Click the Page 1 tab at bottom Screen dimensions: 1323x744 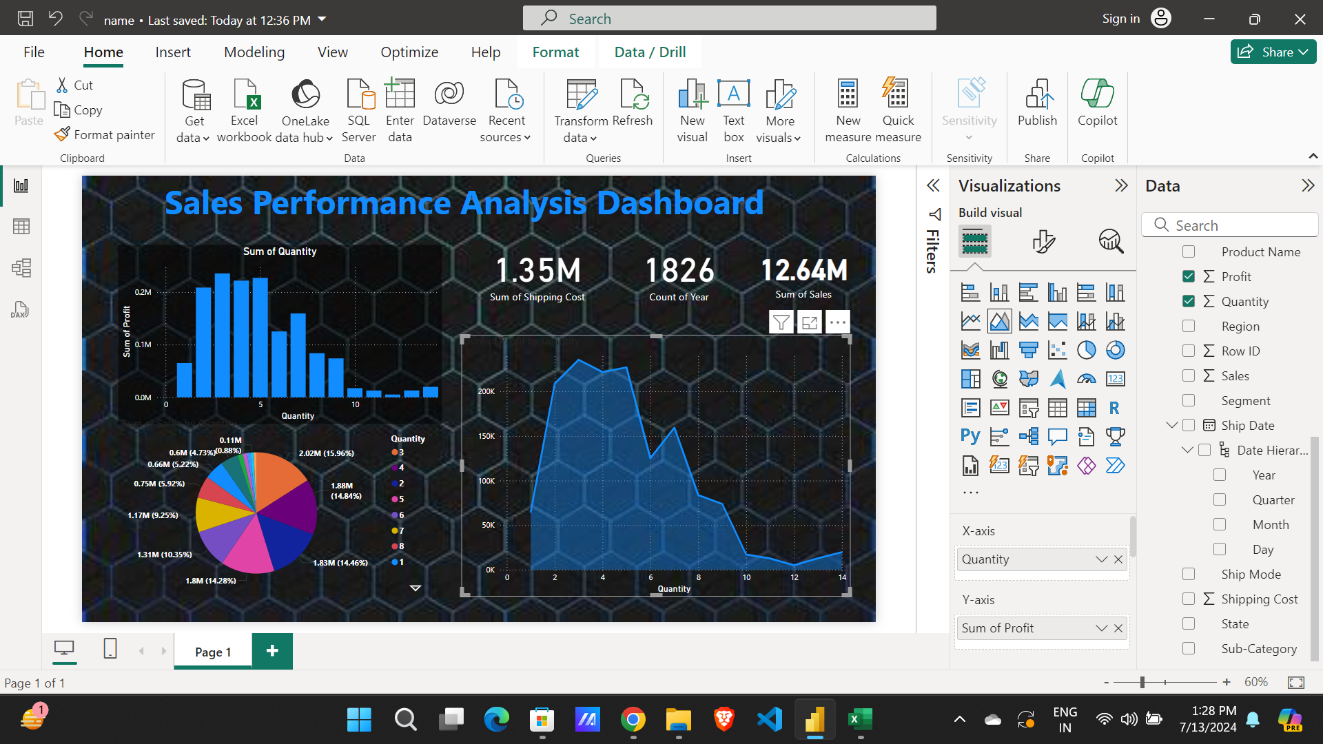pos(213,650)
